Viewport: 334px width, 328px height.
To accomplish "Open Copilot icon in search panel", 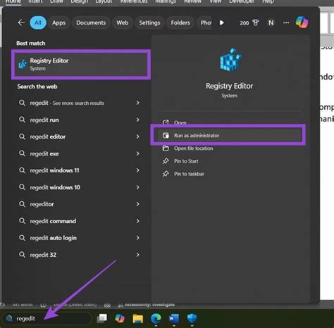I will point(302,23).
